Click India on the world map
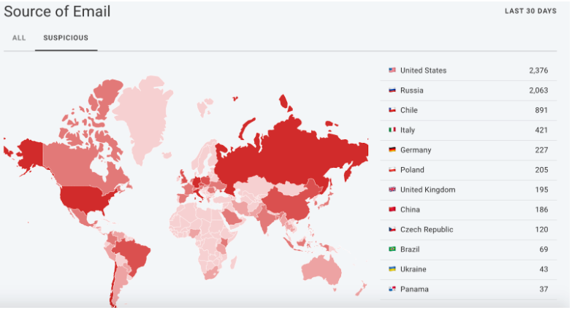 (x=267, y=219)
